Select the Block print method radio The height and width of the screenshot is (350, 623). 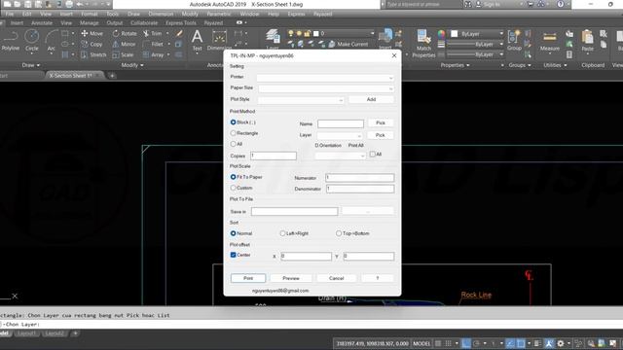234,122
